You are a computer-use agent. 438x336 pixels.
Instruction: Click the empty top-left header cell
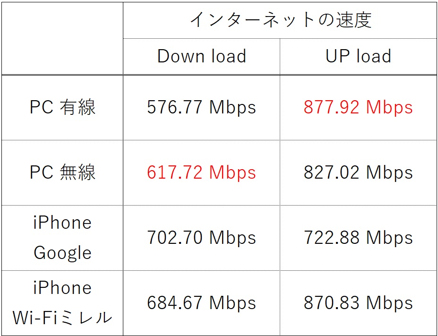pos(62,38)
